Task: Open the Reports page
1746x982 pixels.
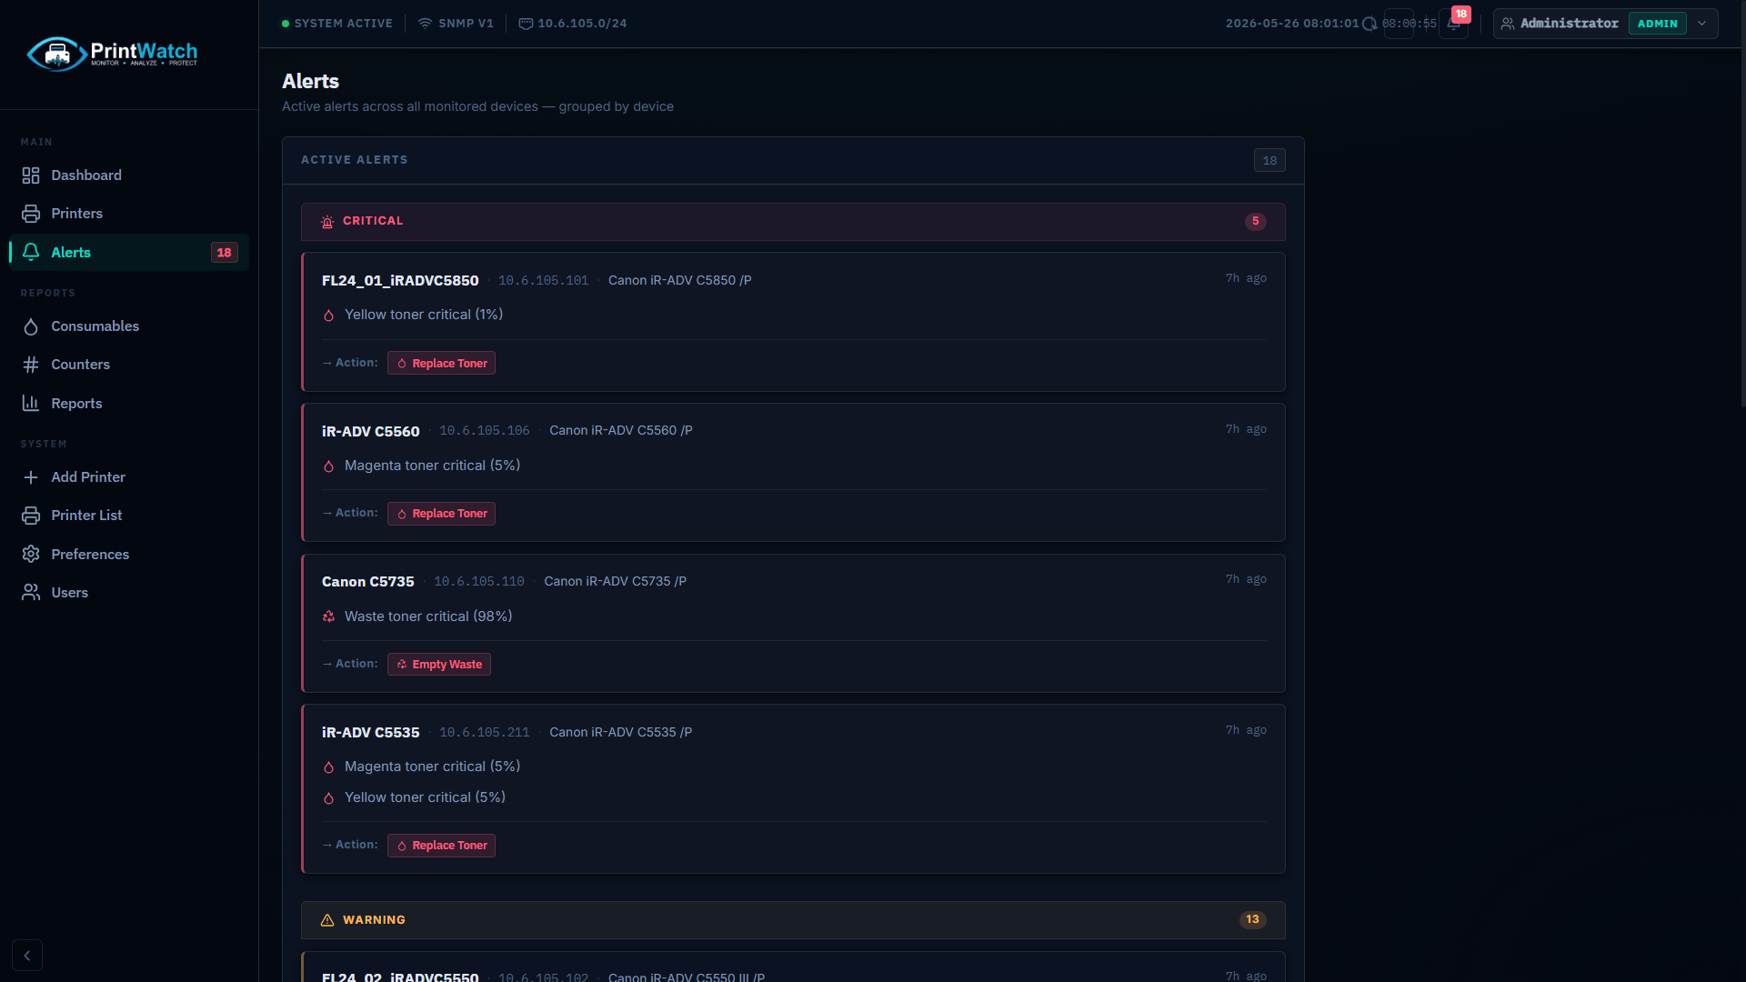Action: [x=129, y=403]
